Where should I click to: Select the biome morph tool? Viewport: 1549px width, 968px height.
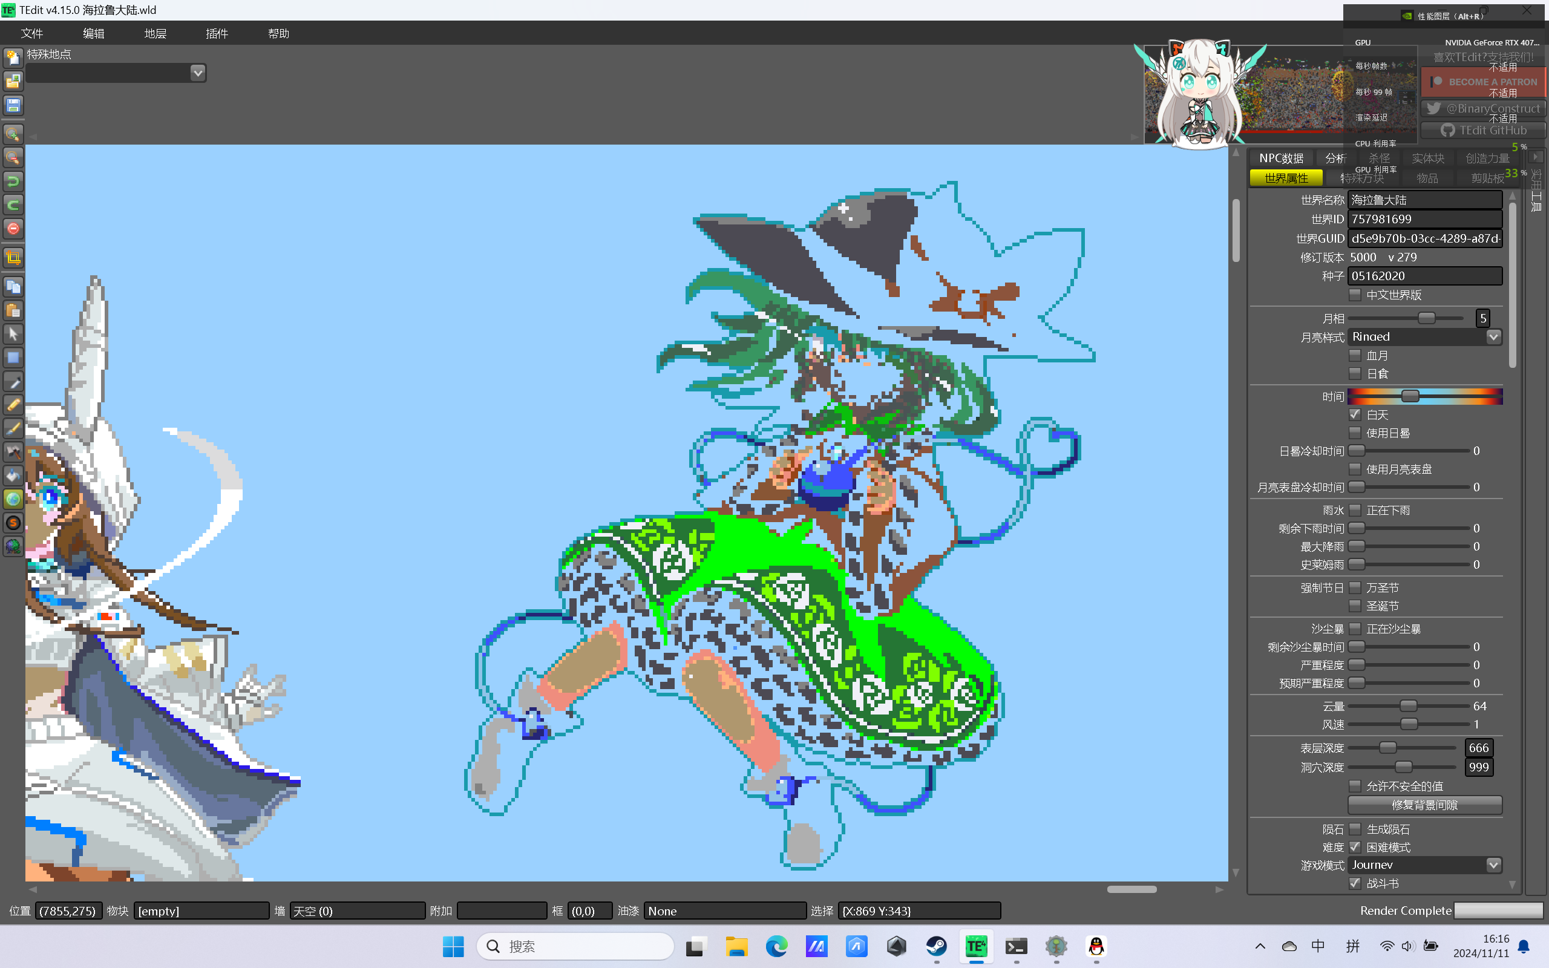pyautogui.click(x=13, y=547)
